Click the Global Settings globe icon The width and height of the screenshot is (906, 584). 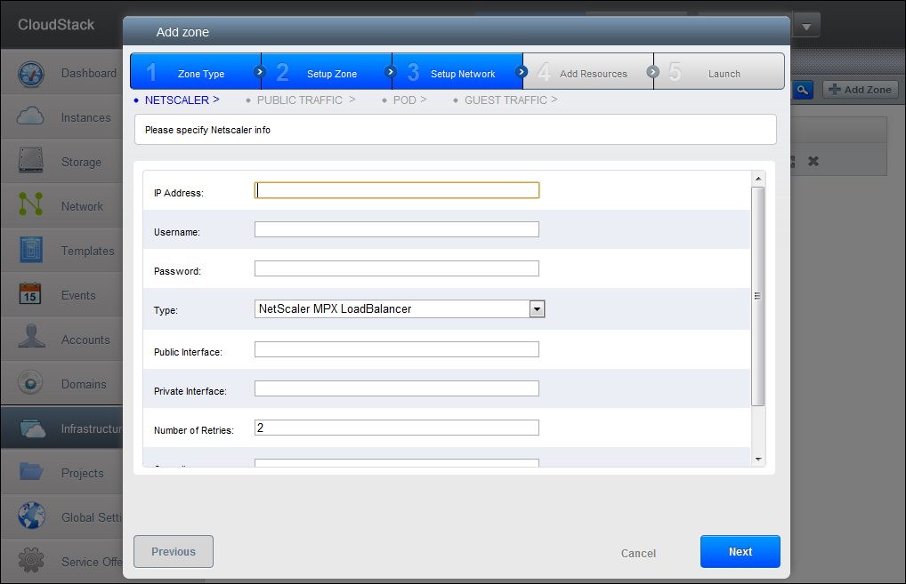tap(31, 517)
